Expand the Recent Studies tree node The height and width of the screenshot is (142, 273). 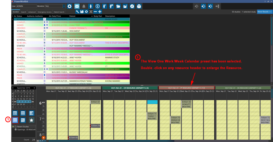(x=13, y=127)
